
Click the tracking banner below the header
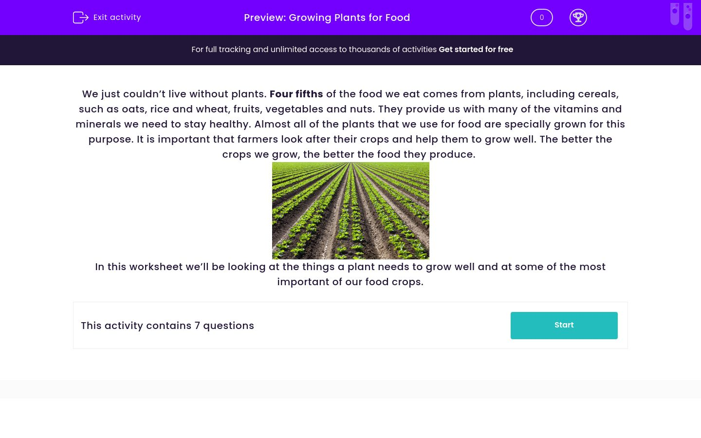coord(350,50)
